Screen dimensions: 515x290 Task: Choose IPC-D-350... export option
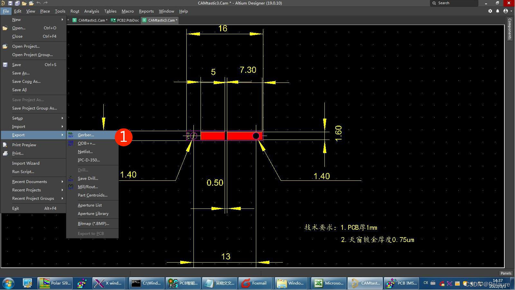92,160
